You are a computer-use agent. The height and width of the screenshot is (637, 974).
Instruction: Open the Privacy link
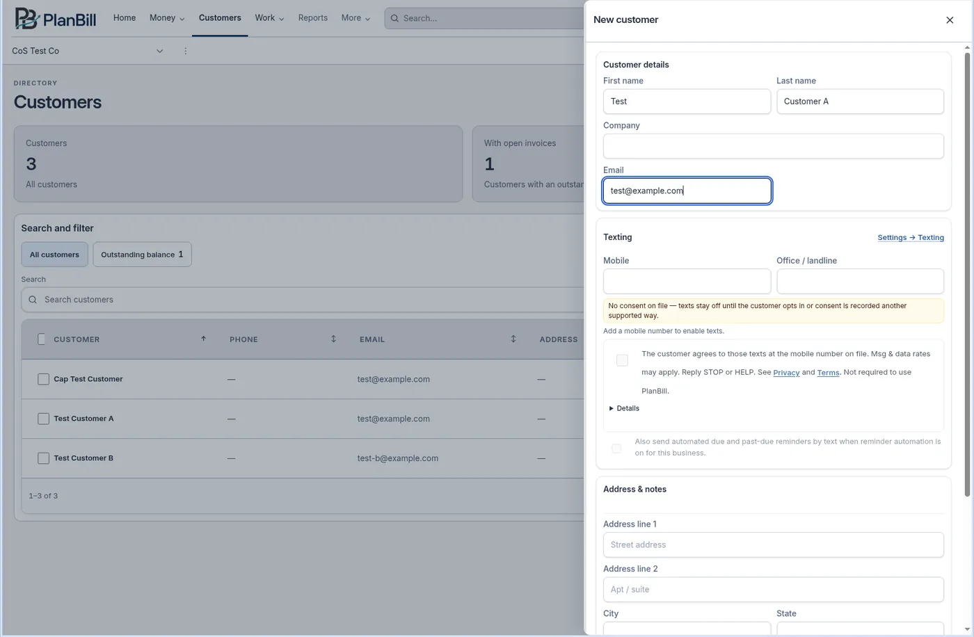pos(786,373)
